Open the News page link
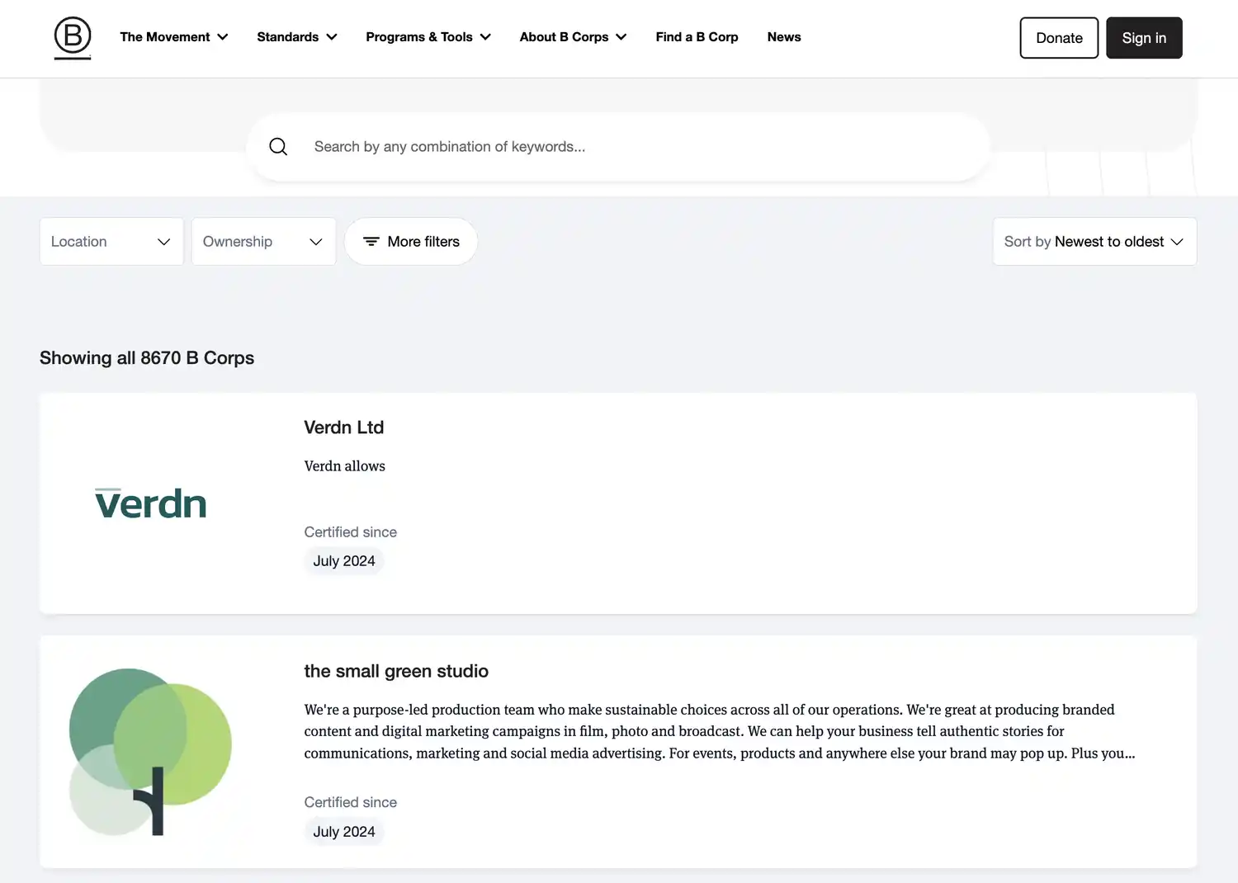 783,37
